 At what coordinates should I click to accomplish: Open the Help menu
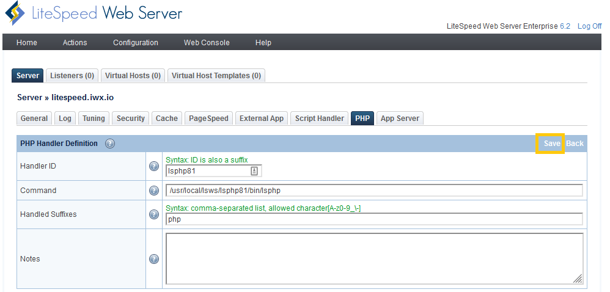coord(263,42)
